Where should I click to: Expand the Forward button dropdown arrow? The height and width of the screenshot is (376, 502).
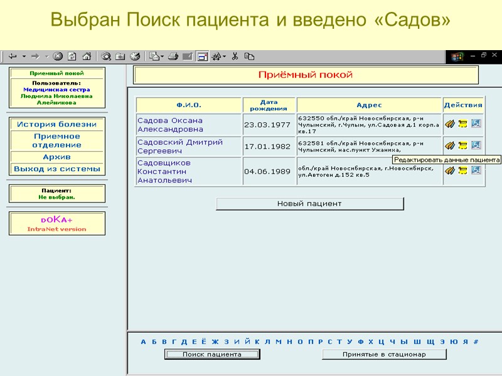pyautogui.click(x=46, y=55)
